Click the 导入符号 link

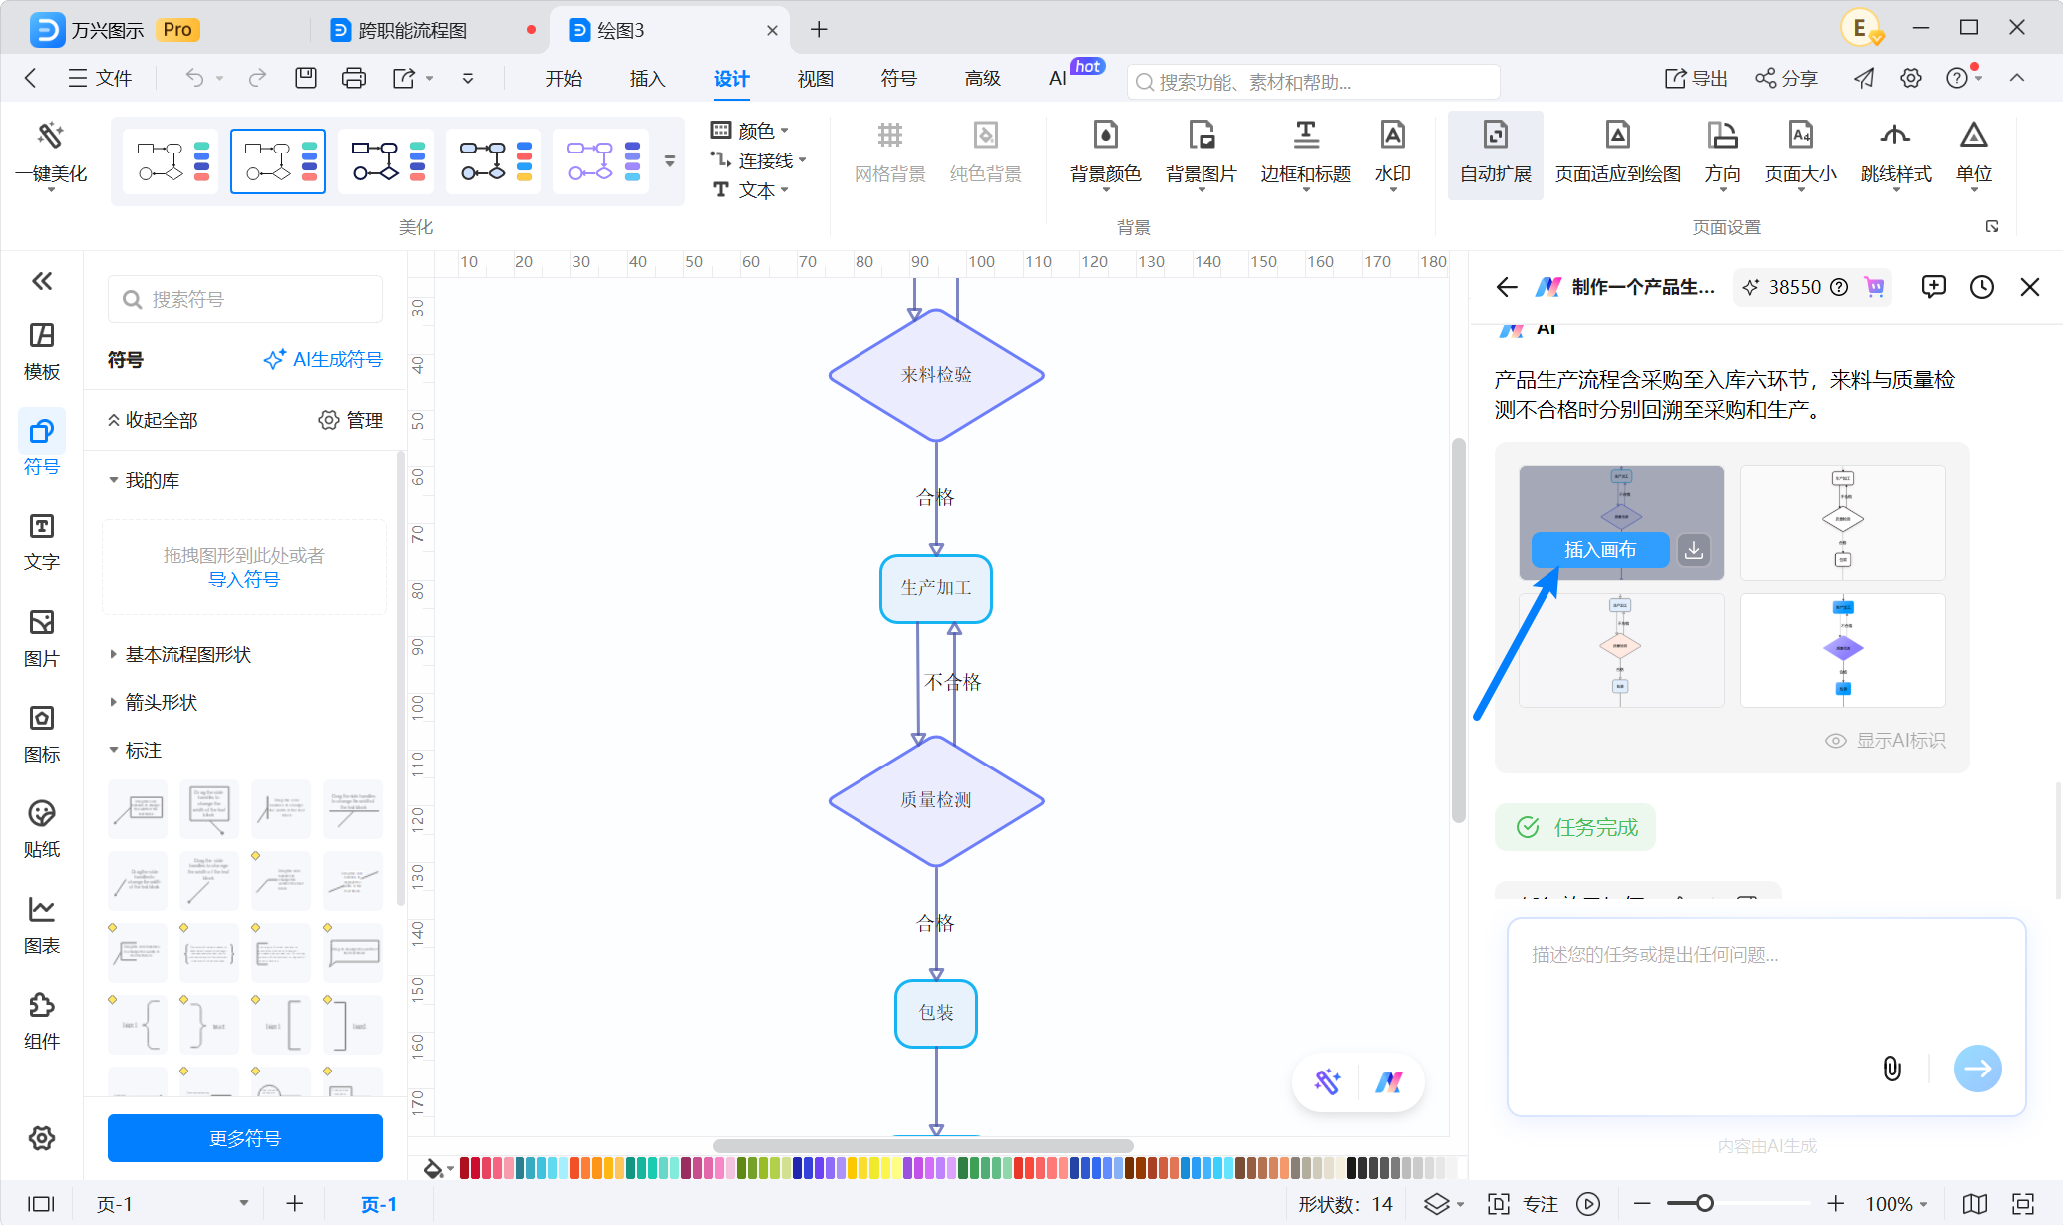(244, 579)
